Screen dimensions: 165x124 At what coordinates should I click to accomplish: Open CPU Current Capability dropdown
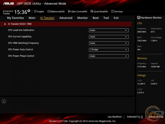109,37
